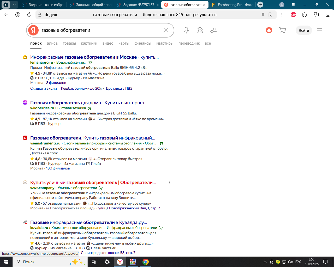Open the volume control in system tray

pyautogui.click(x=290, y=262)
